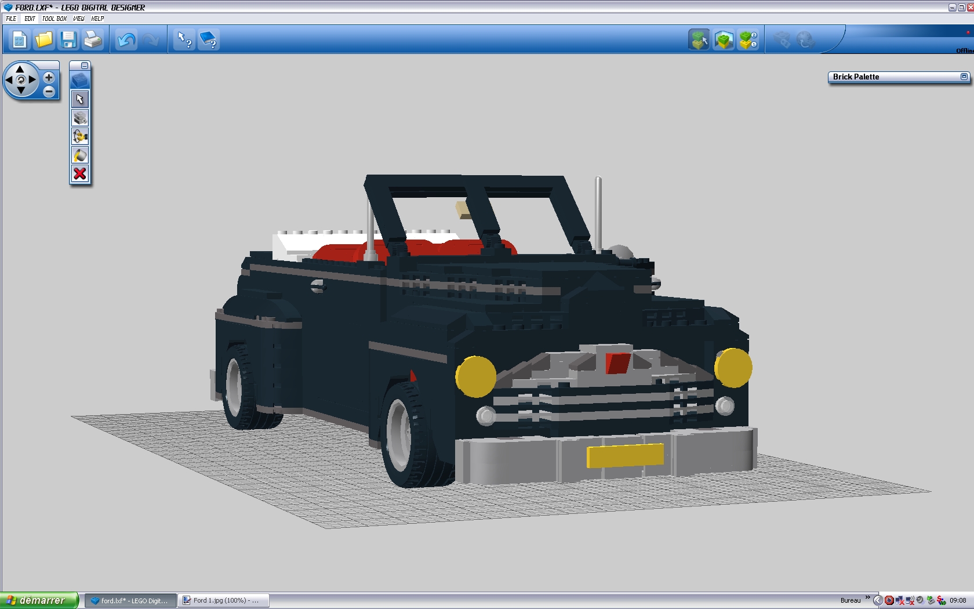The height and width of the screenshot is (609, 974).
Task: Select the arrow Selection tool
Action: (x=80, y=99)
